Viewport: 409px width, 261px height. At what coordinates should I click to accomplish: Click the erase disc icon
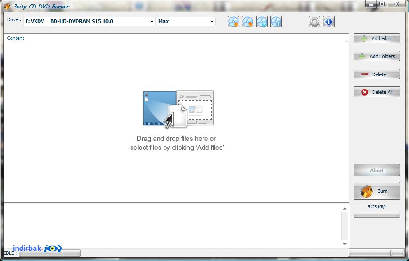pos(262,22)
